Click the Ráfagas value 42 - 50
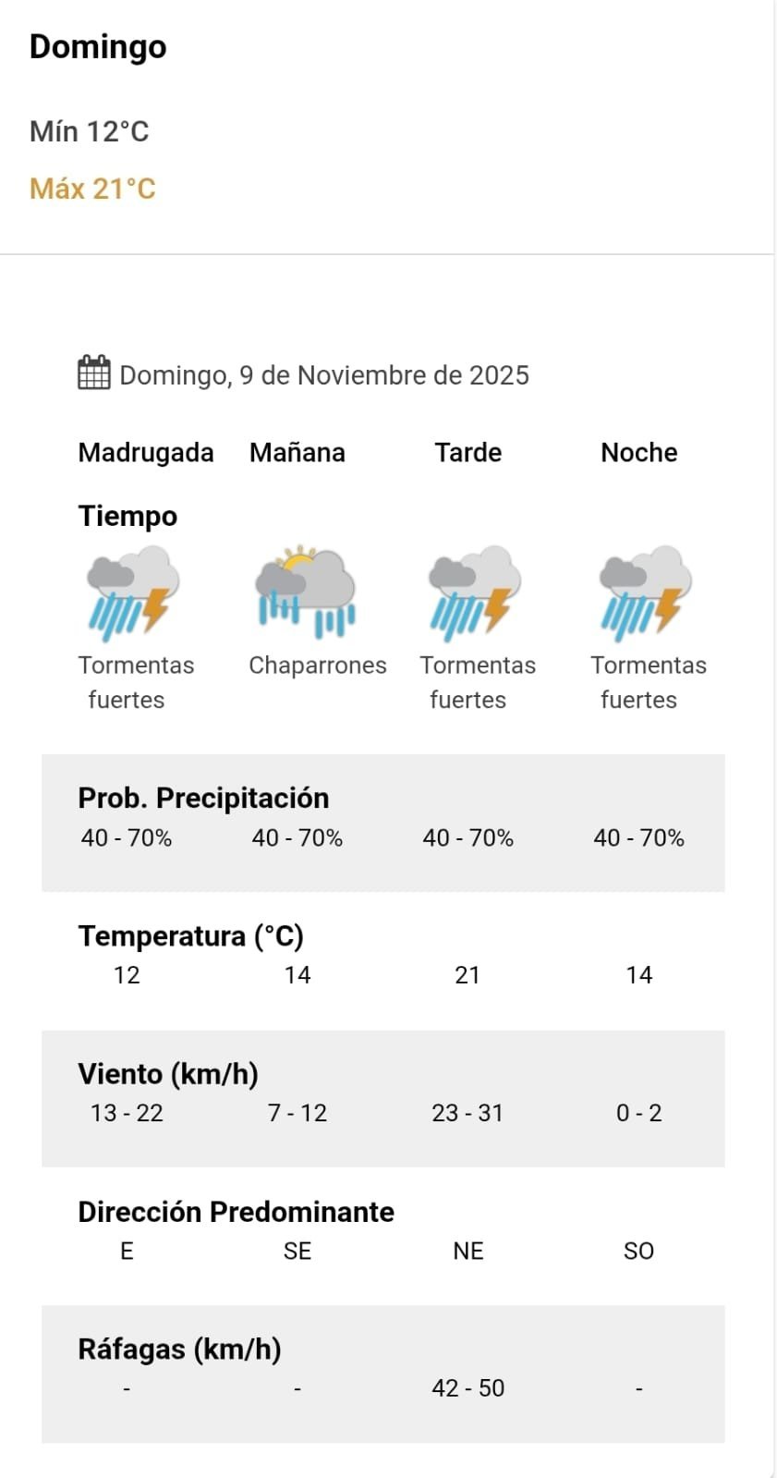This screenshot has height=1478, width=777. click(x=468, y=1388)
